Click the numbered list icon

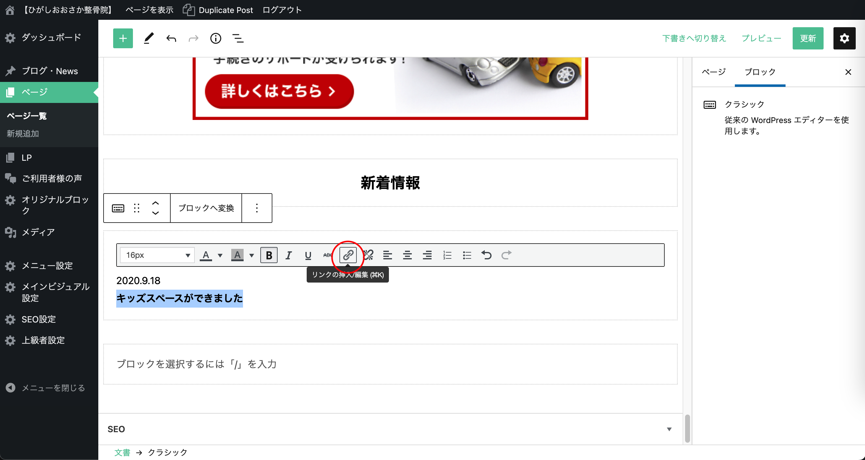(x=447, y=255)
